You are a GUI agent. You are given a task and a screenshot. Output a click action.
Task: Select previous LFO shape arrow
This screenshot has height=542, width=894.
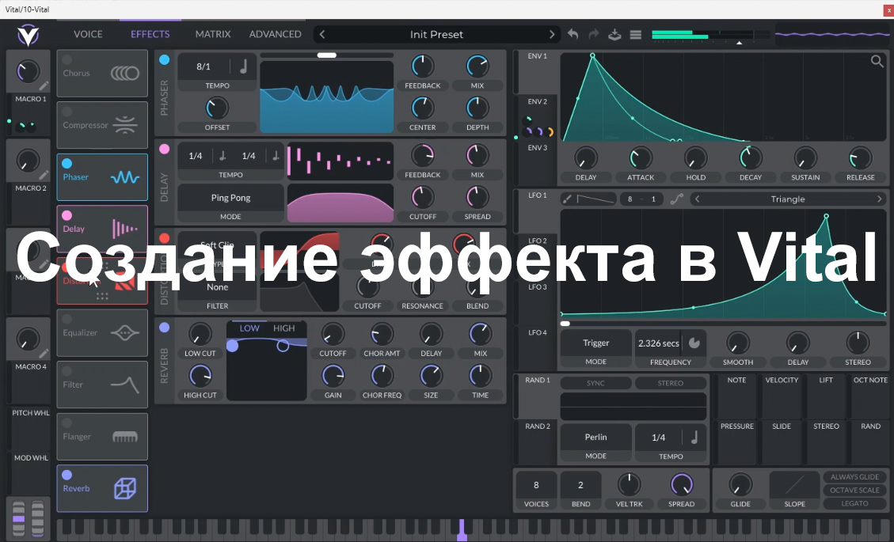[697, 199]
